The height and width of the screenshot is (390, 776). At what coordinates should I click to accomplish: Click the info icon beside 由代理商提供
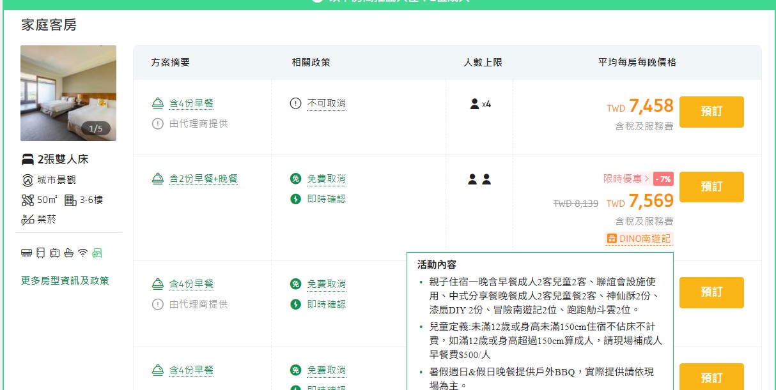click(x=158, y=124)
